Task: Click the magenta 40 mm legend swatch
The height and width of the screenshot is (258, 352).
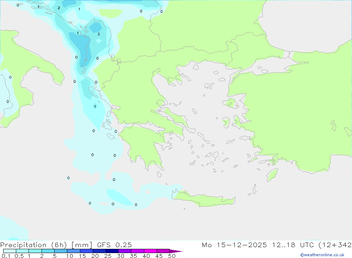Action: tap(150, 251)
